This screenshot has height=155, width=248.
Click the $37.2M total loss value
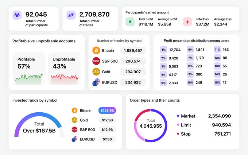pos(203,24)
